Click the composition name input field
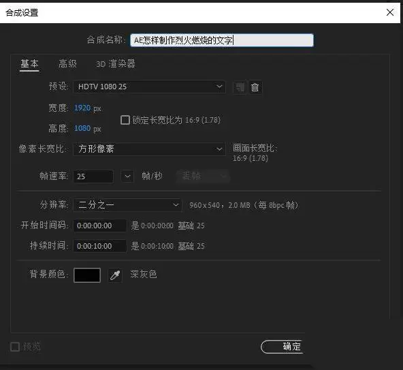Image resolution: width=403 pixels, height=370 pixels. [x=221, y=40]
